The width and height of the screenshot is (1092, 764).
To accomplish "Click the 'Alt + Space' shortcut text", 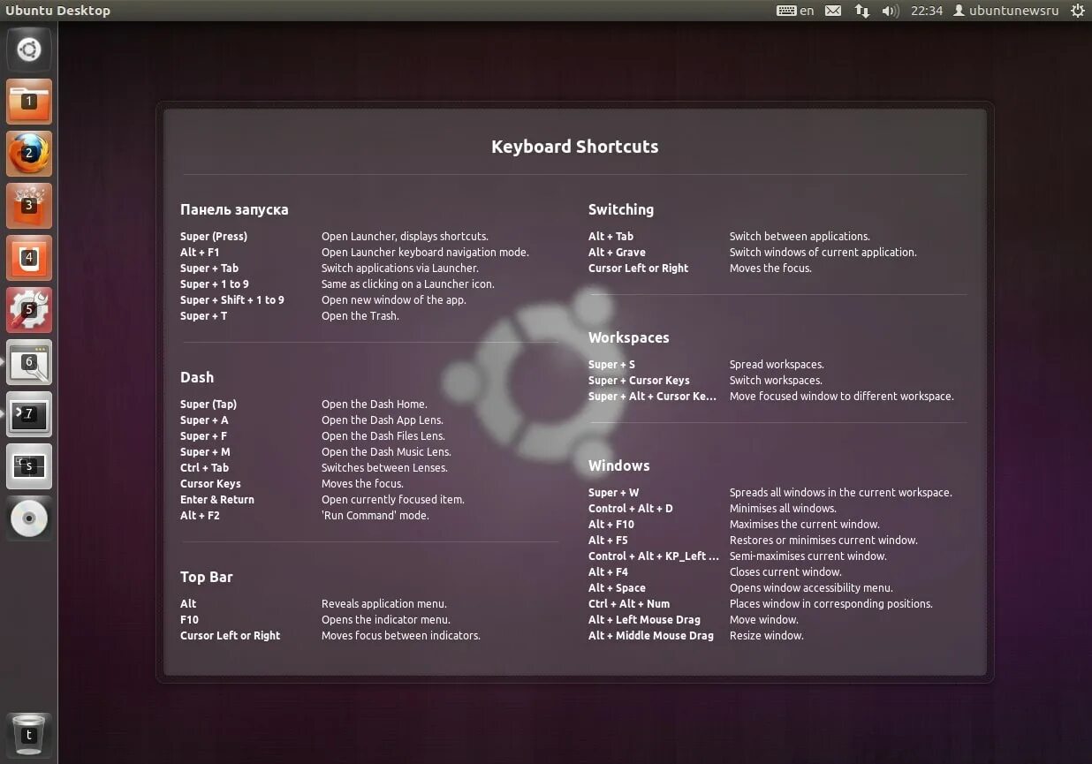I will 618,588.
